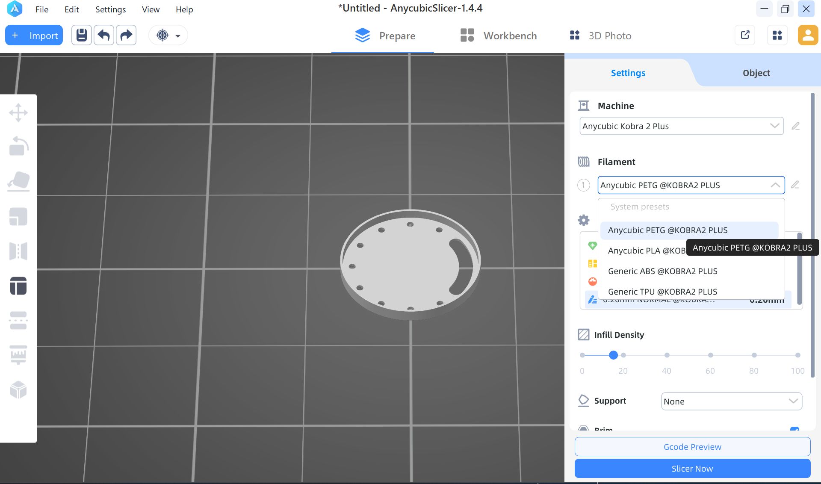Switch to the Object tab

(756, 73)
